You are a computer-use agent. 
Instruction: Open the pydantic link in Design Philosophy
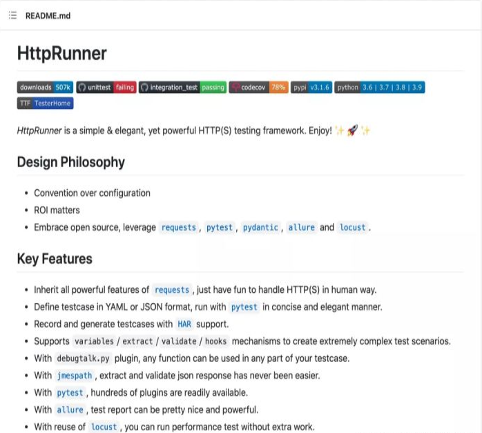260,227
